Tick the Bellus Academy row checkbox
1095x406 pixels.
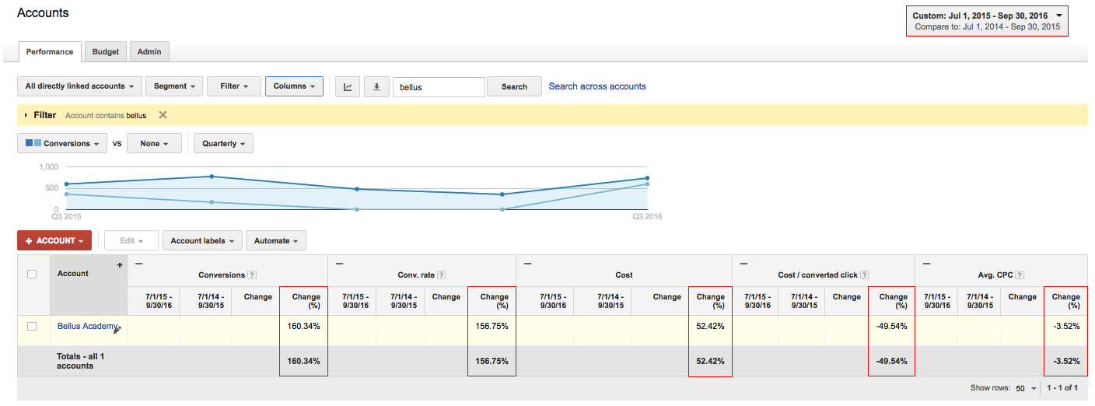coord(32,326)
